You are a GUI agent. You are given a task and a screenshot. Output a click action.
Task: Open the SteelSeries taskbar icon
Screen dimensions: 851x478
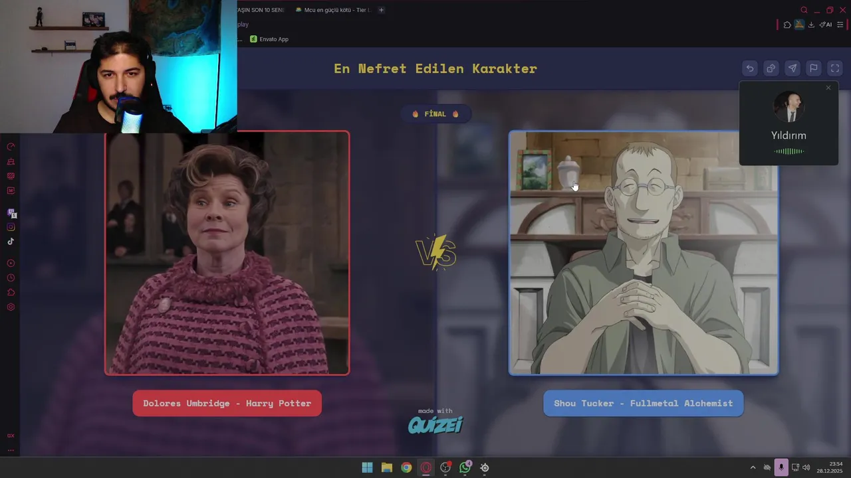[485, 467]
